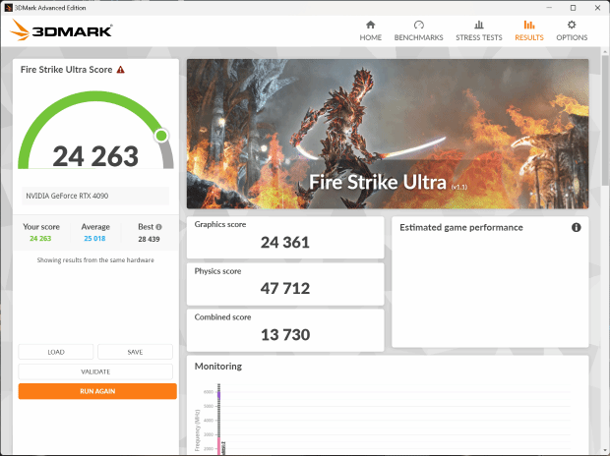Viewport: 610px width, 456px height.
Task: Click the green gauge score indicator dot
Action: [161, 136]
